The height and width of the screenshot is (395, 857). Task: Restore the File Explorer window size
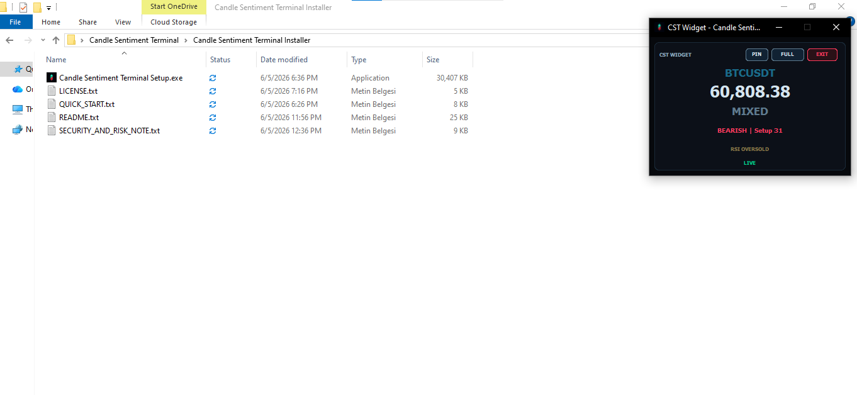tap(812, 7)
